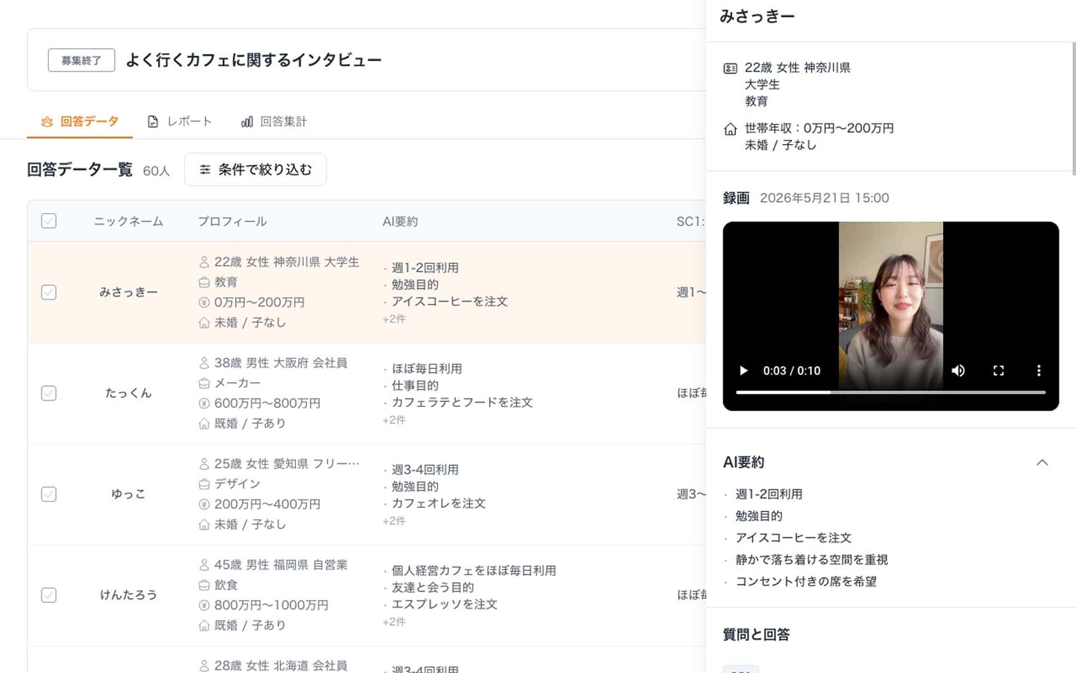The image size is (1076, 673).
Task: Click the recording date 2026年5月21日 15:00
Action: (824, 198)
